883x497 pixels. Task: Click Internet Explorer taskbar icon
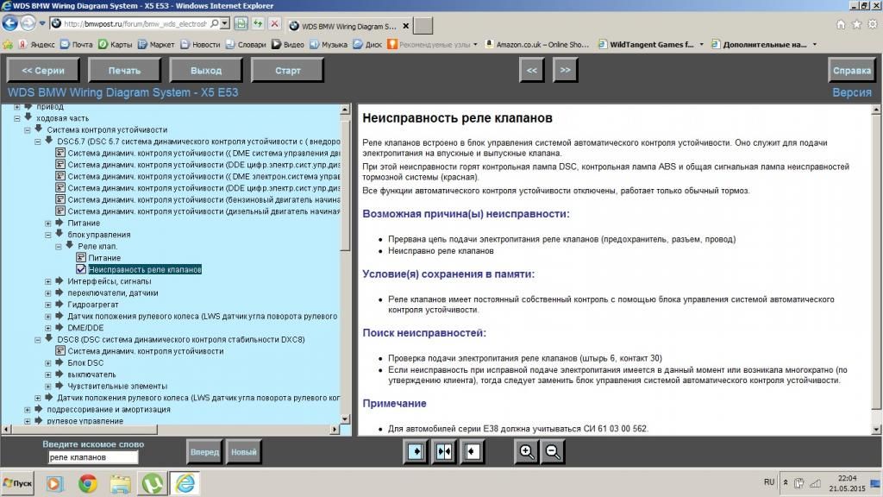coord(185,483)
